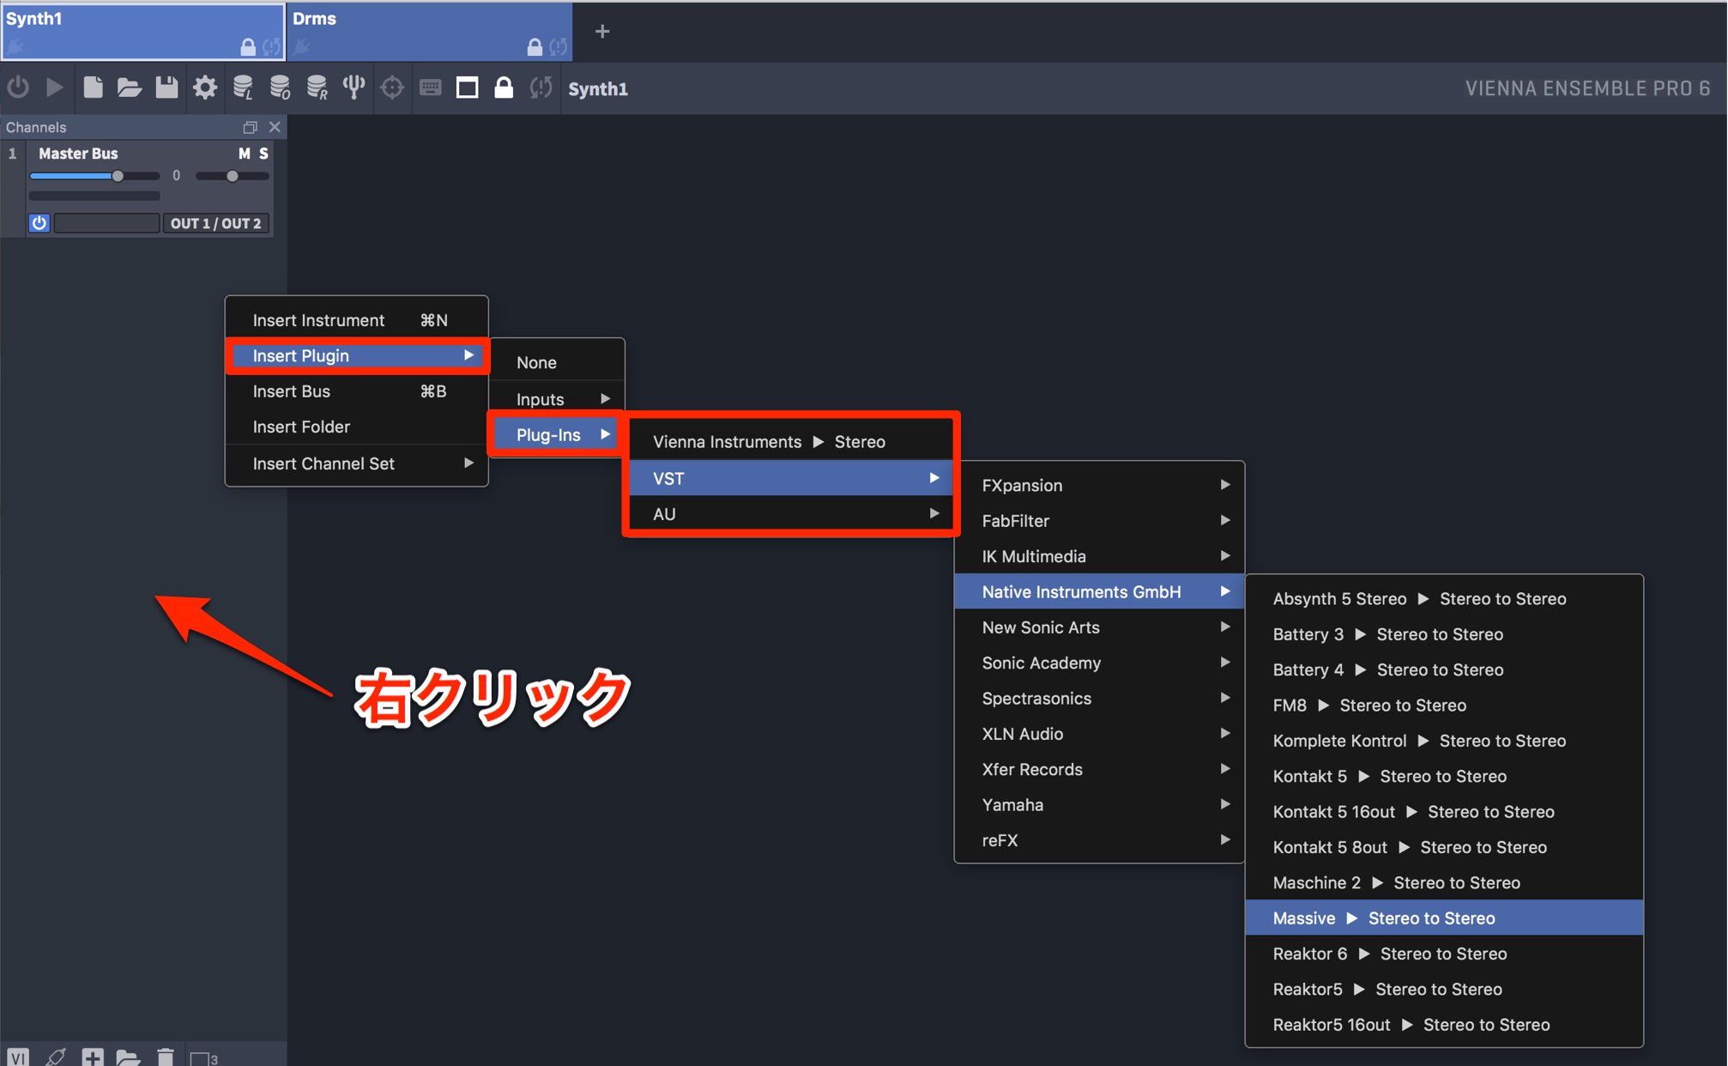This screenshot has width=1728, height=1066.
Task: Mute the Master Bus
Action: coord(245,154)
